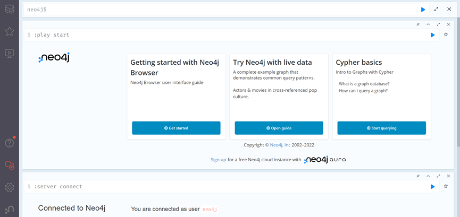Screen dimensions: 460x217
Task: Follow the Sign up link
Action: pyautogui.click(x=218, y=160)
